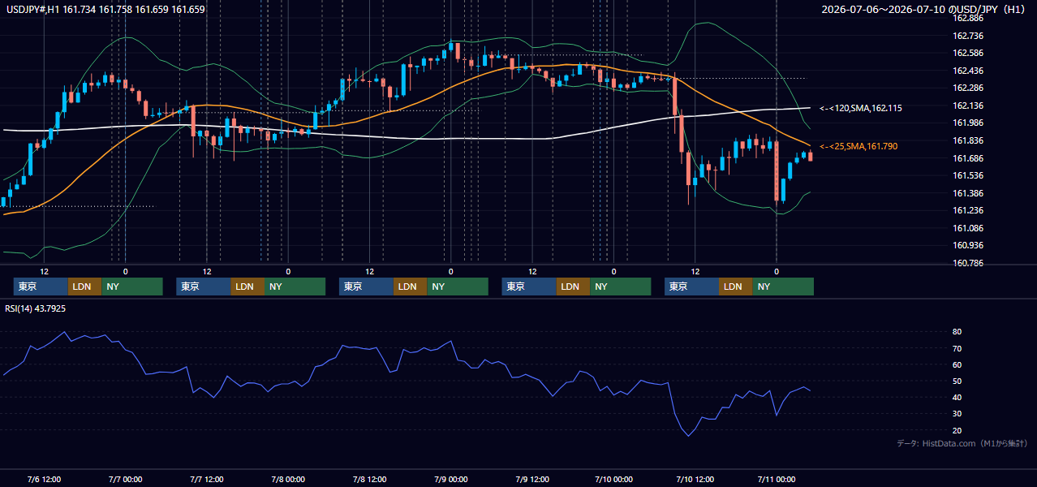Screen dimensions: 1037x487
Task: Click price axis value 161.236
Action: point(969,210)
